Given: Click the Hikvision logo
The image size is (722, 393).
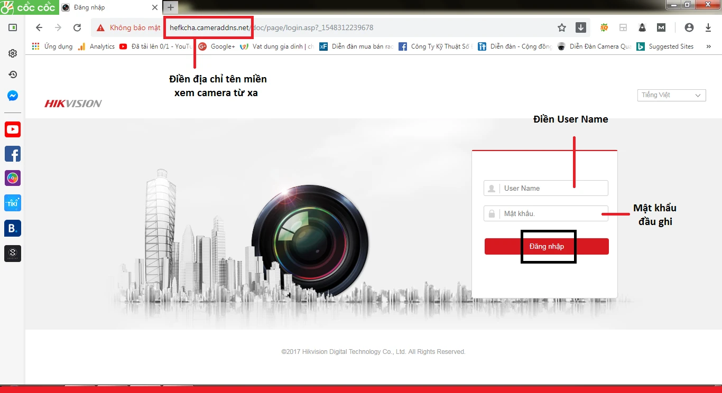Looking at the screenshot, I should coord(73,104).
